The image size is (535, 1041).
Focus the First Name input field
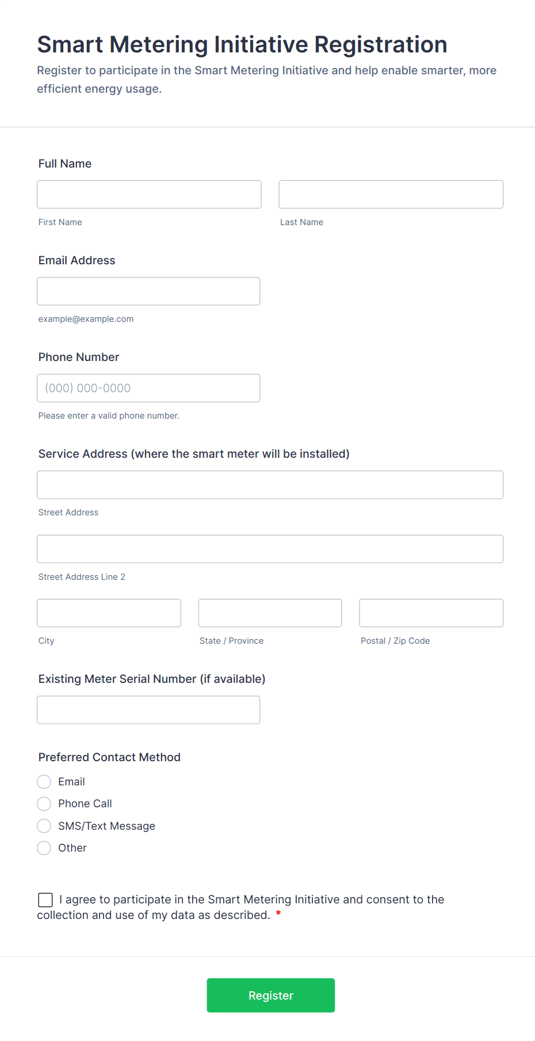(149, 194)
